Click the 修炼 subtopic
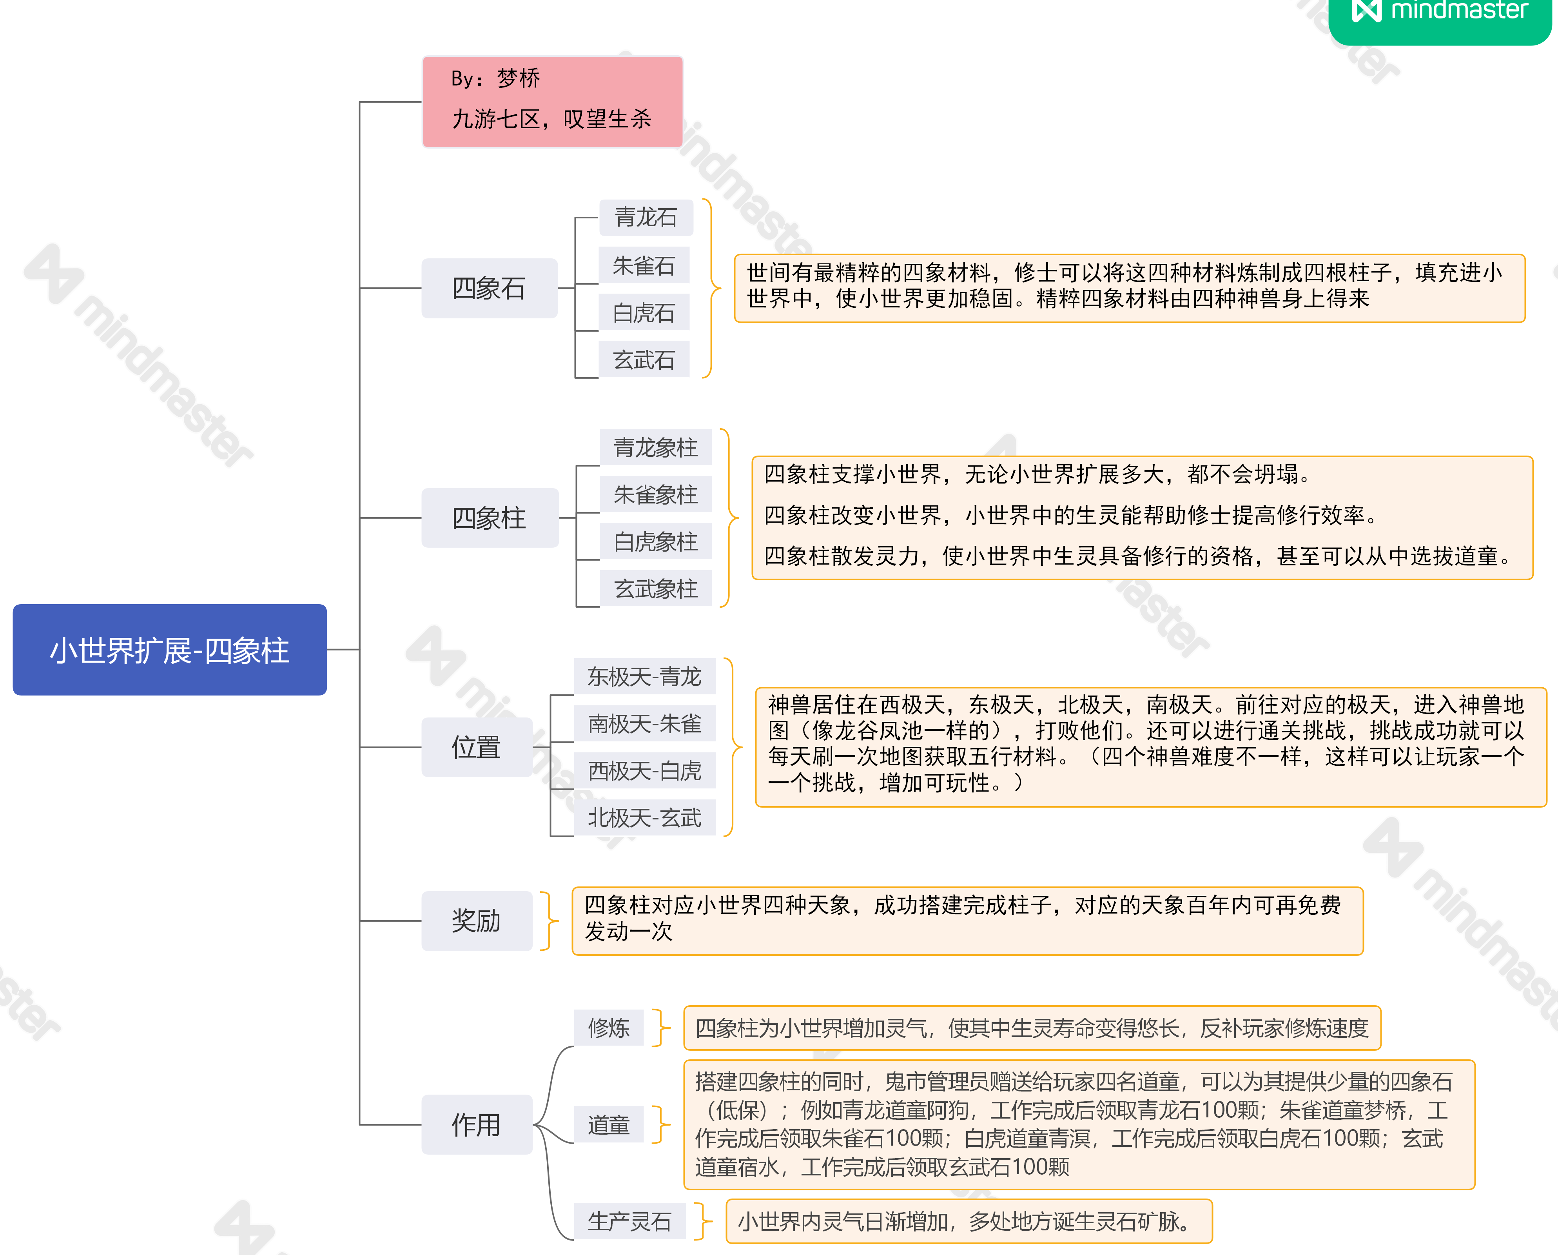Image resolution: width=1558 pixels, height=1255 pixels. tap(608, 1027)
